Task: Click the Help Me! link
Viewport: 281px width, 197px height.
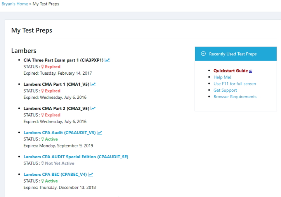Action: (x=222, y=77)
